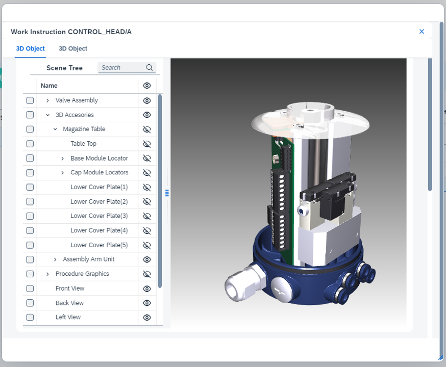
Task: Tick the checkbox for Lower Cover Plate(3)
Action: 30,216
